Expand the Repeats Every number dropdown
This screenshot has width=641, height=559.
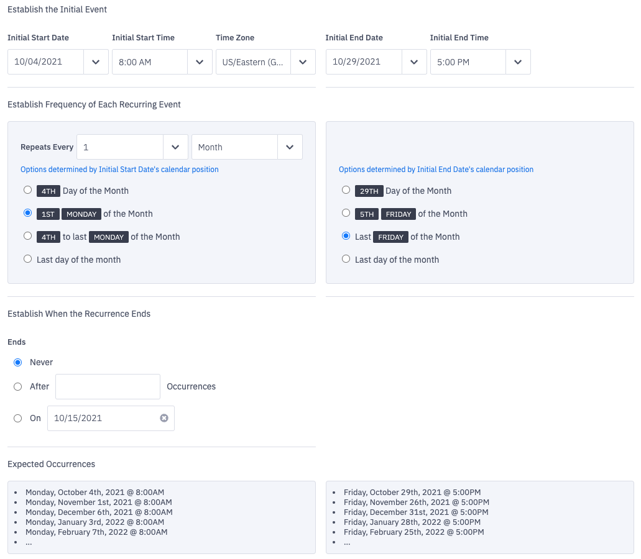pos(175,147)
